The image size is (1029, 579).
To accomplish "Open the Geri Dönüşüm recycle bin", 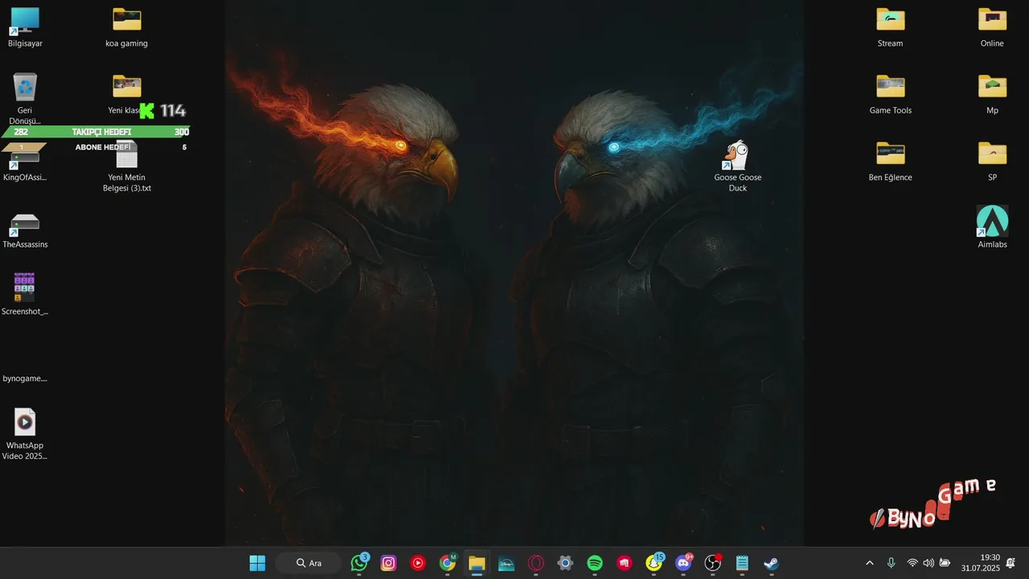I will tap(25, 98).
